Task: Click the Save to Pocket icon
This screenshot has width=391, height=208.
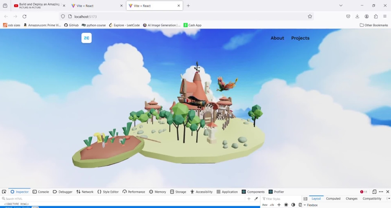Action: tap(348, 16)
